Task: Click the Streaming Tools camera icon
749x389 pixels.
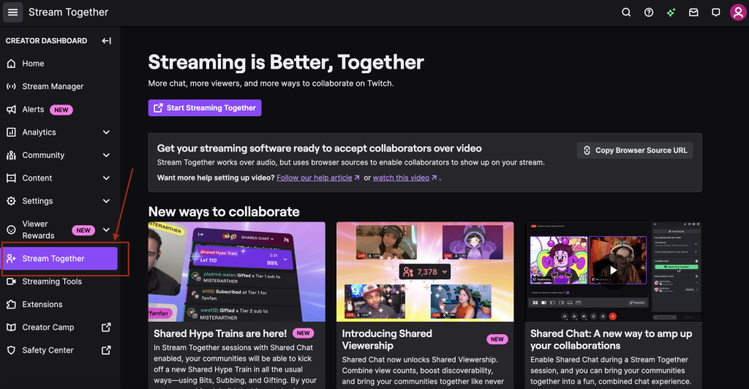Action: click(x=12, y=282)
